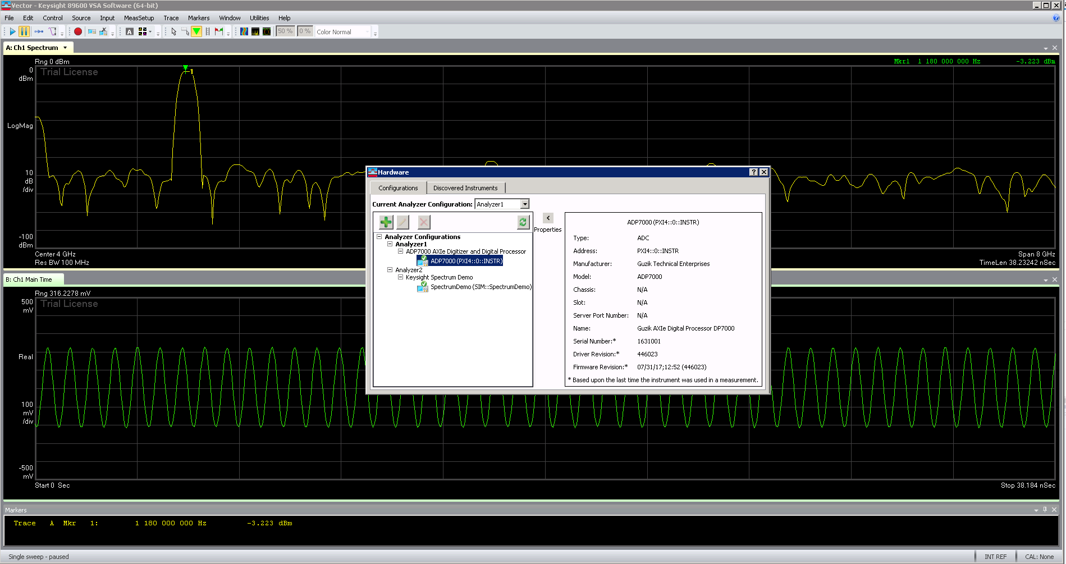Click the single trace layout A icon
1066x564 pixels.
pos(130,31)
